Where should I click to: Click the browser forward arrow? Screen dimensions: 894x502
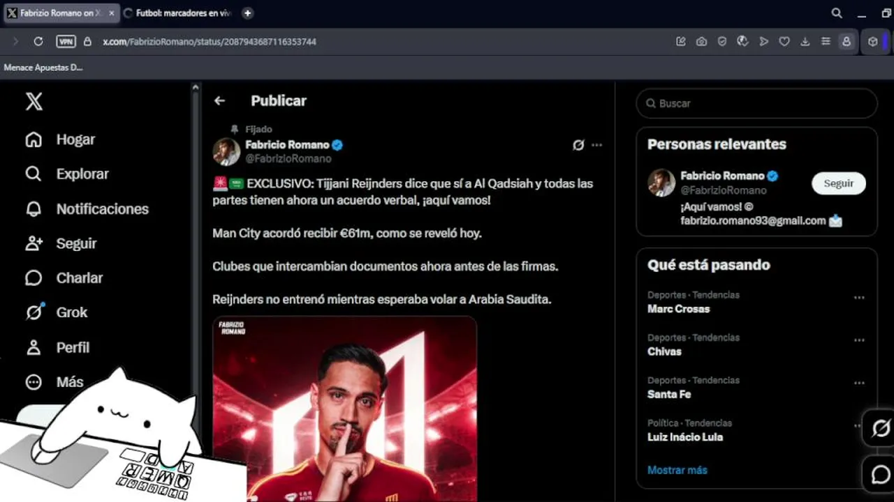[x=15, y=41]
